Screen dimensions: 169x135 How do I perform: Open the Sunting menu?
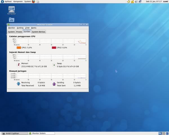click(x=20, y=28)
